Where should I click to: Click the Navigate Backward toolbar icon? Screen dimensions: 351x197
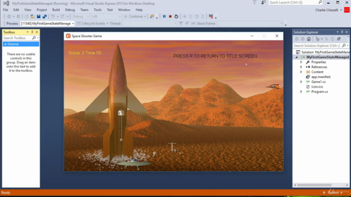(9, 16)
